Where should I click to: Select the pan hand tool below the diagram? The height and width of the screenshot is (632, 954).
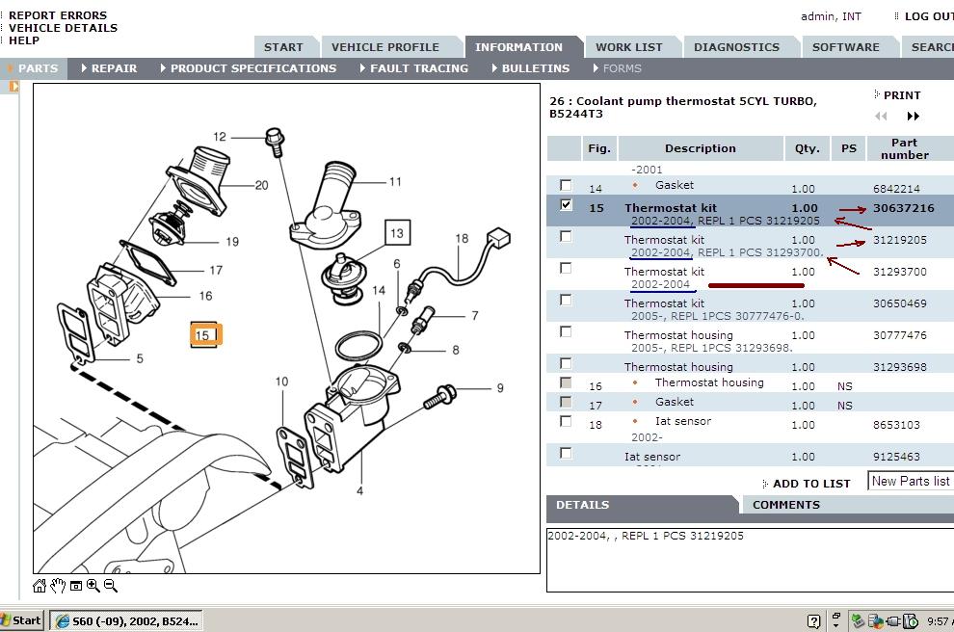[x=58, y=586]
